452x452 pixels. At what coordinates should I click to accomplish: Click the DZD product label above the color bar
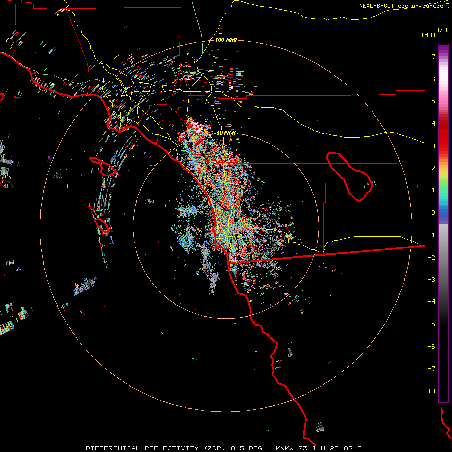[x=441, y=30]
